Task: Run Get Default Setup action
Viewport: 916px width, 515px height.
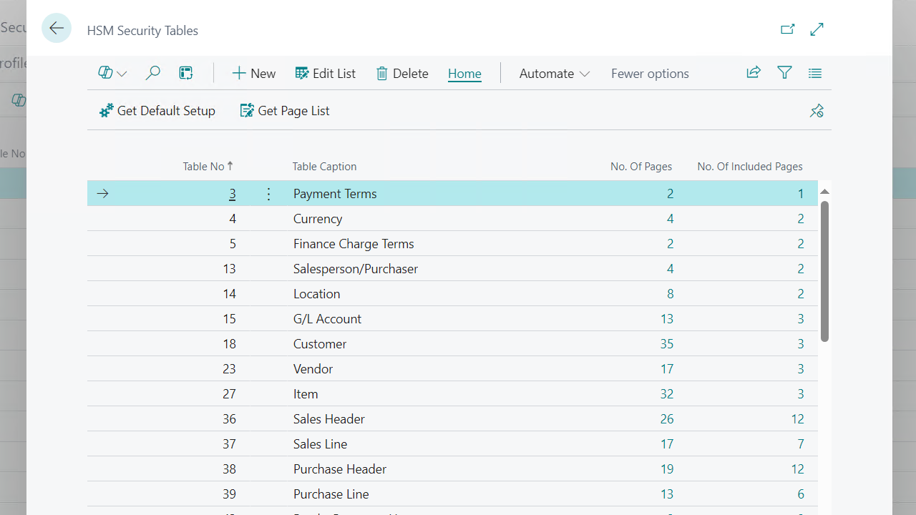Action: coord(157,111)
